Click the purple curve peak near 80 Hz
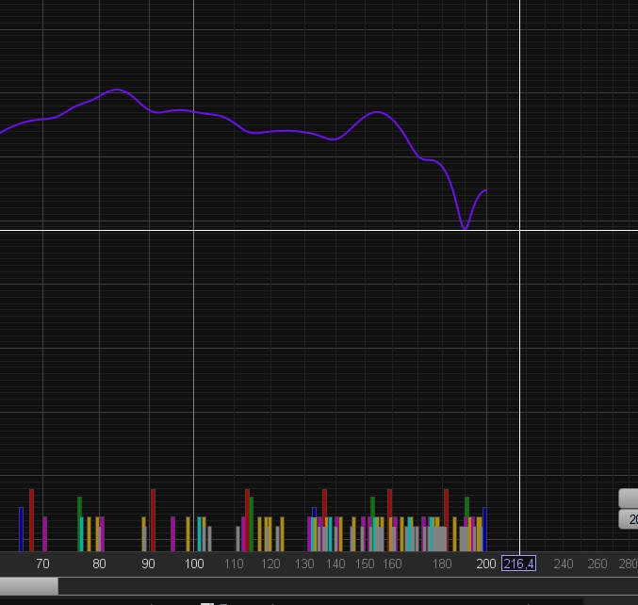Image resolution: width=638 pixels, height=605 pixels. pyautogui.click(x=118, y=90)
